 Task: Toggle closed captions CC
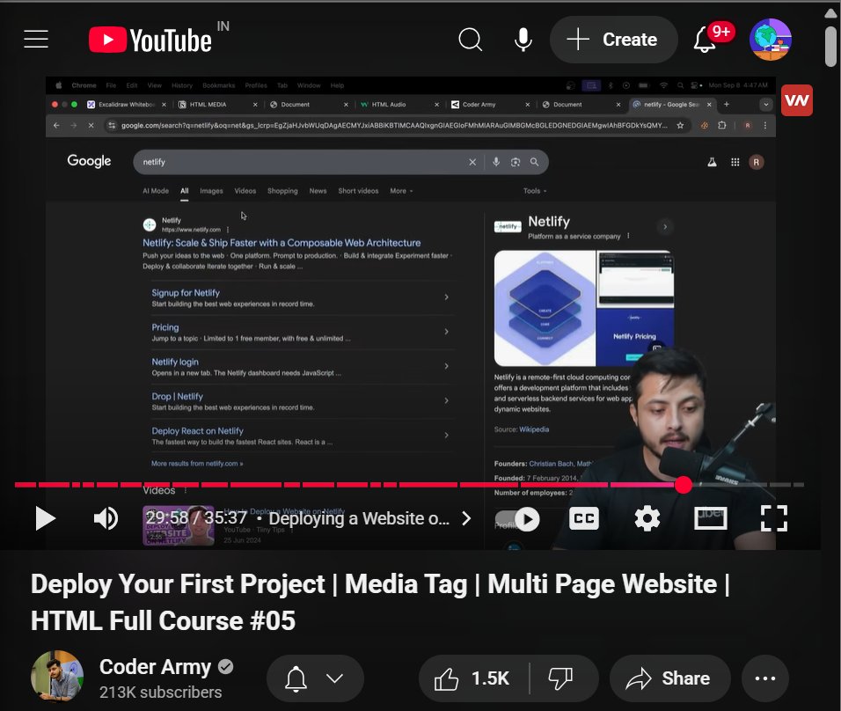(x=583, y=518)
